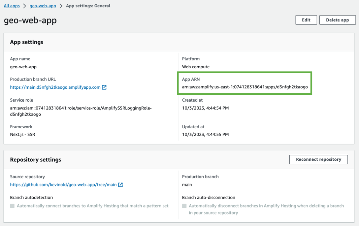Click the 'Web compute' platform value

[x=196, y=67]
